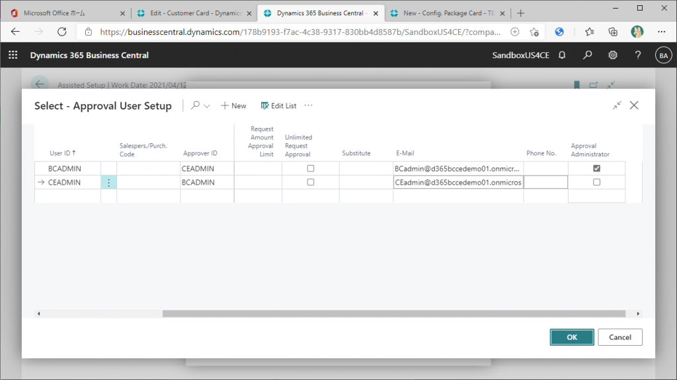Image resolution: width=677 pixels, height=380 pixels.
Task: Click the Phone No. column header
Action: (x=541, y=153)
